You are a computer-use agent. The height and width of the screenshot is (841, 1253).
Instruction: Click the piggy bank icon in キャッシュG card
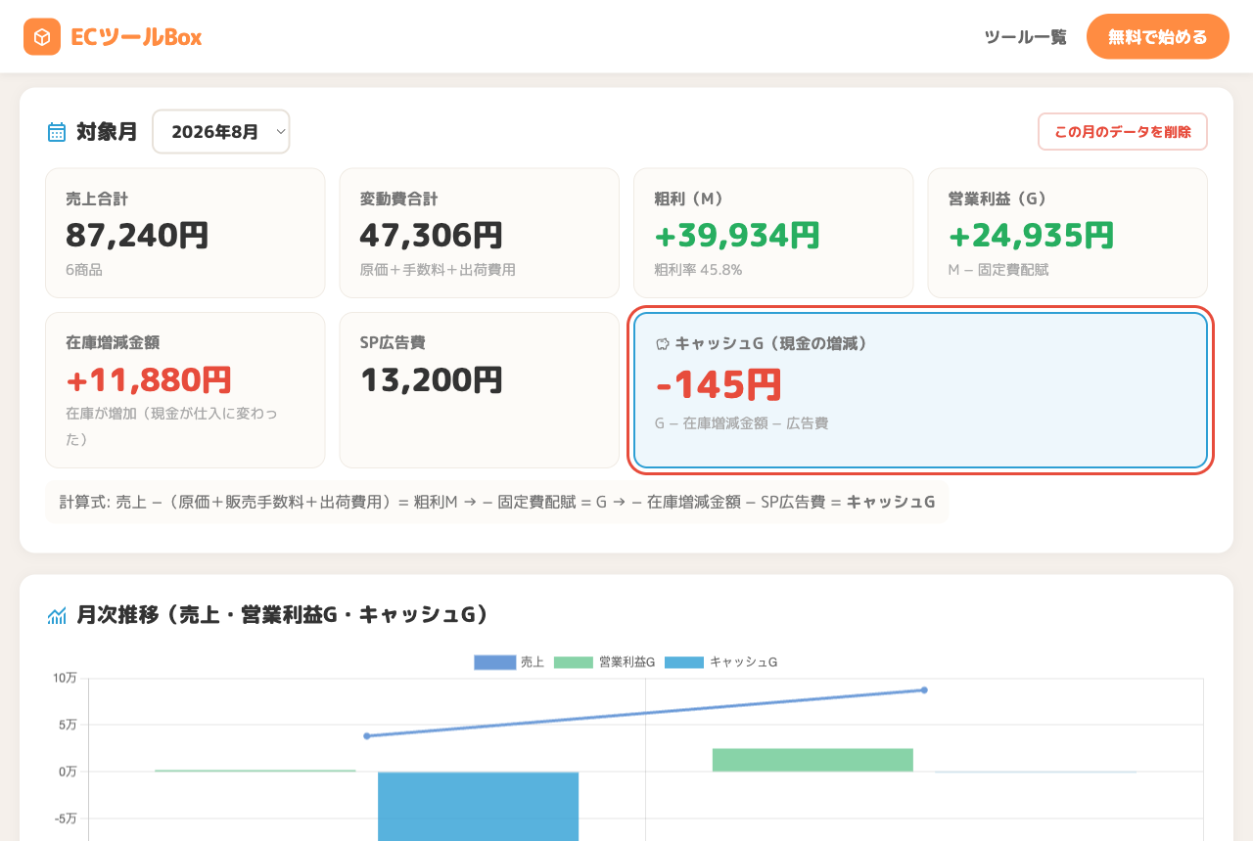663,343
